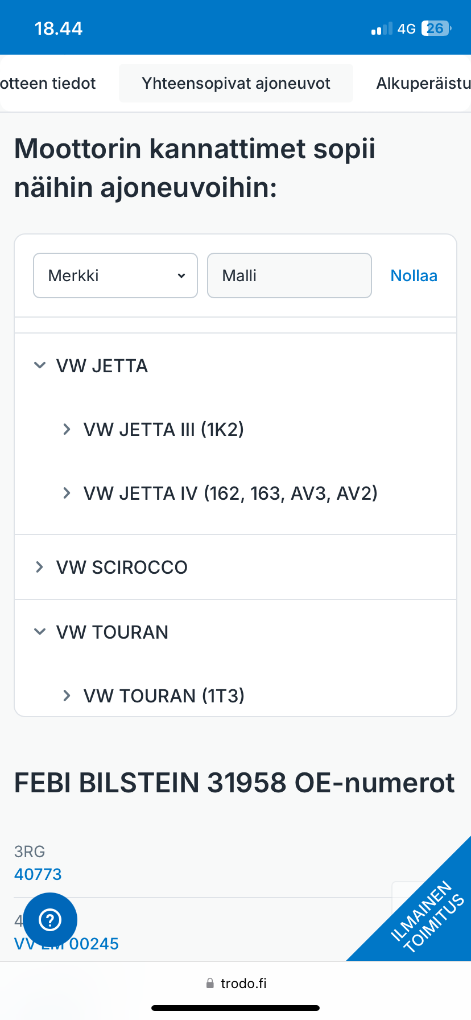471x1020 pixels.
Task: Open the Merkki brand dropdown
Action: tap(115, 275)
